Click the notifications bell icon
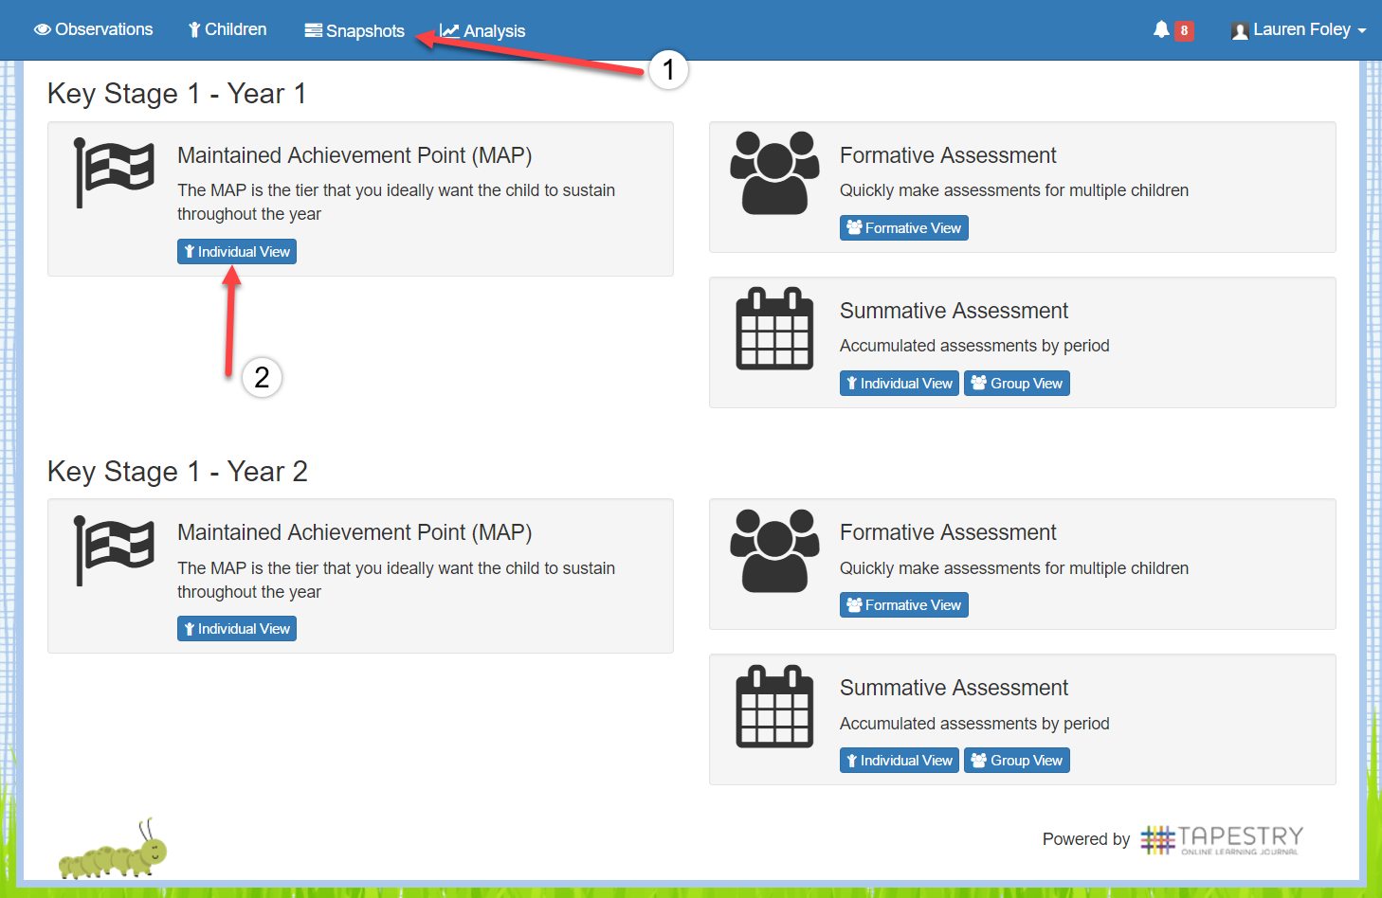This screenshot has height=898, width=1382. point(1161,29)
